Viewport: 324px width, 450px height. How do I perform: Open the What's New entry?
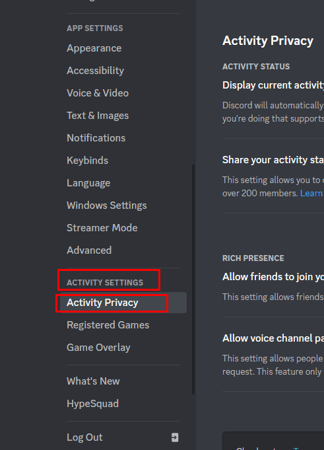click(x=93, y=381)
